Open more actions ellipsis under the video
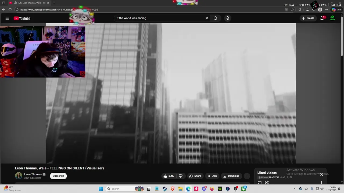The height and width of the screenshot is (193, 344). tap(247, 176)
